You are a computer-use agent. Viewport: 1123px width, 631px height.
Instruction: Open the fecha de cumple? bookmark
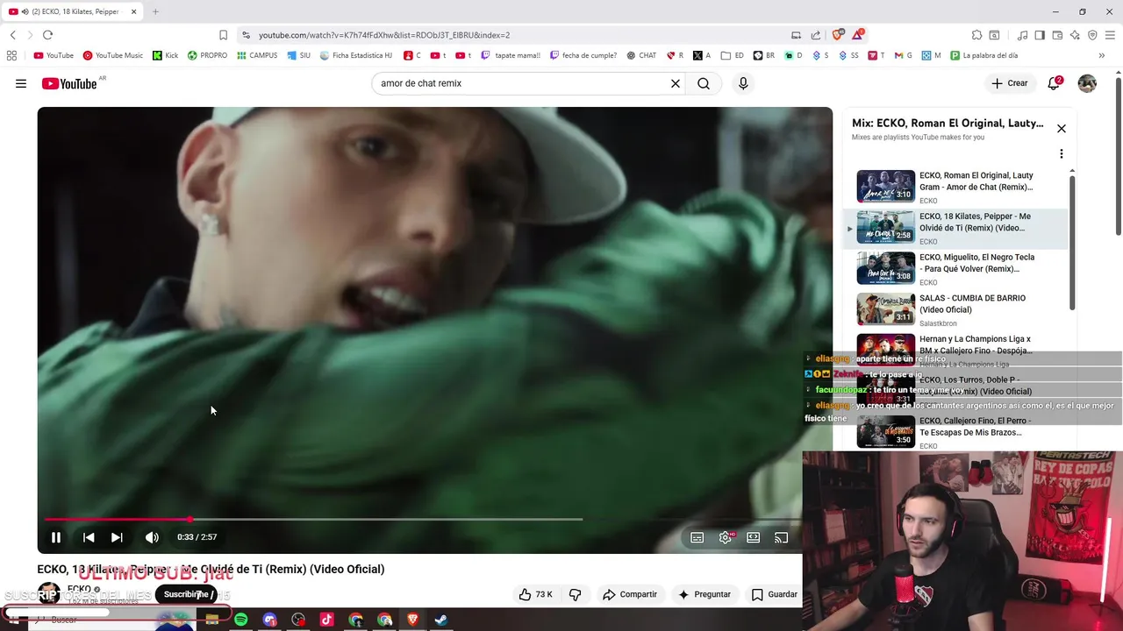[583, 55]
